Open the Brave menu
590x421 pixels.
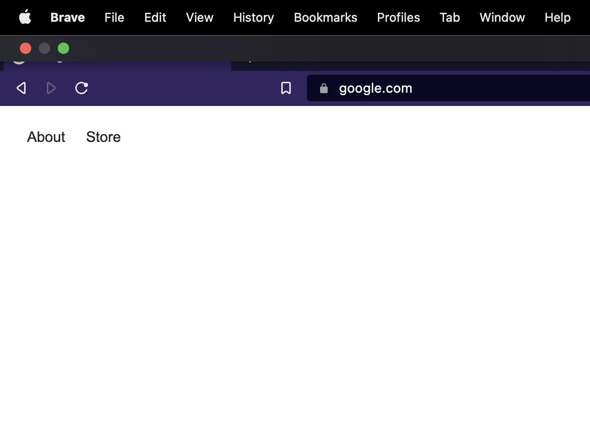(x=67, y=18)
